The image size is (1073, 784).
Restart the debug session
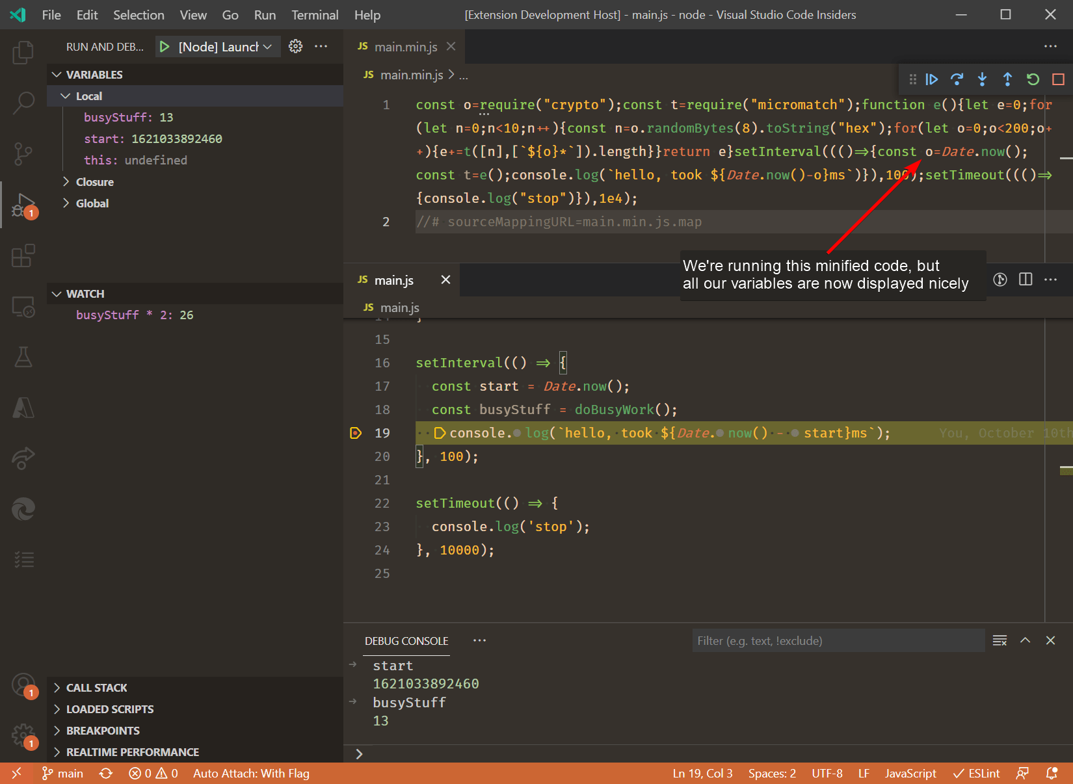(x=1032, y=79)
